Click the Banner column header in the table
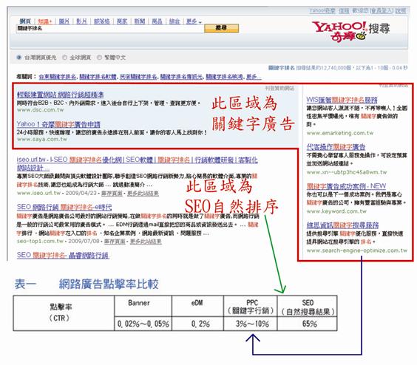This screenshot has width=417, height=365. [x=143, y=306]
